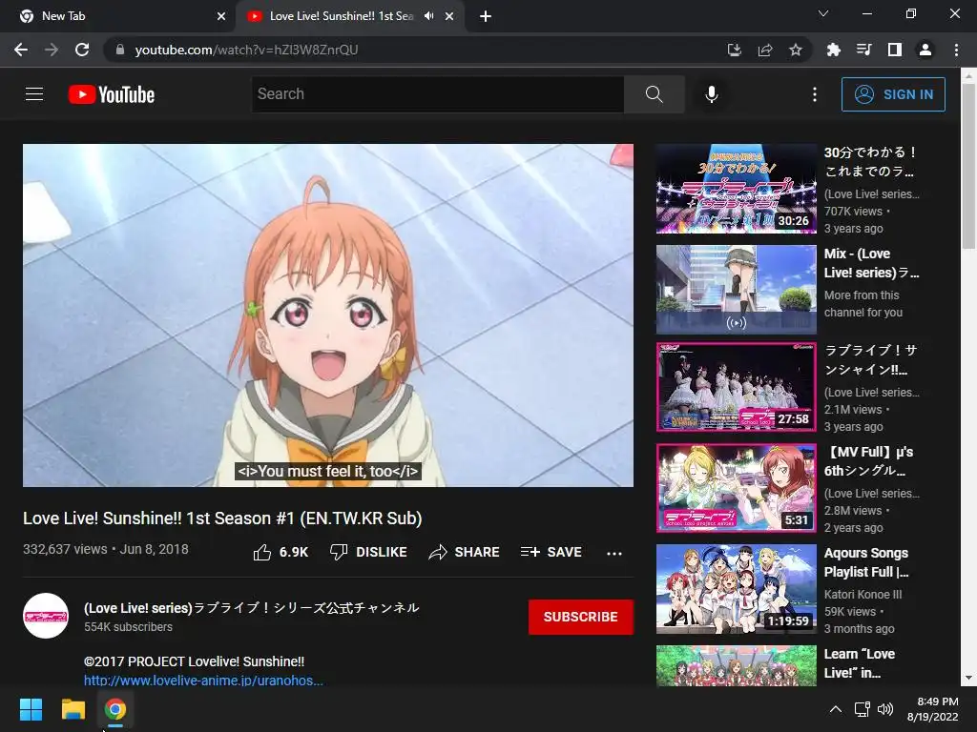Viewport: 977px width, 732px height.
Task: Click the scrollbar down arrow
Action: pyautogui.click(x=968, y=678)
